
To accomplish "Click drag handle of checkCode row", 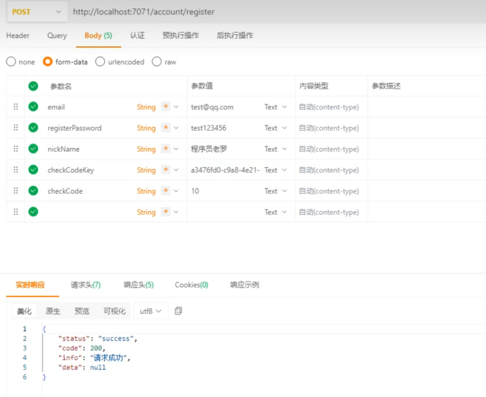I will point(16,191).
